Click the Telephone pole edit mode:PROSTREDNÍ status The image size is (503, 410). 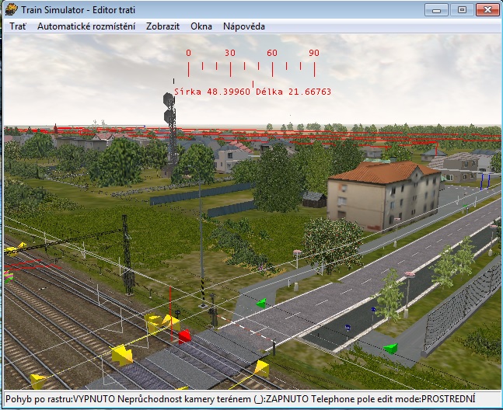tap(393, 399)
